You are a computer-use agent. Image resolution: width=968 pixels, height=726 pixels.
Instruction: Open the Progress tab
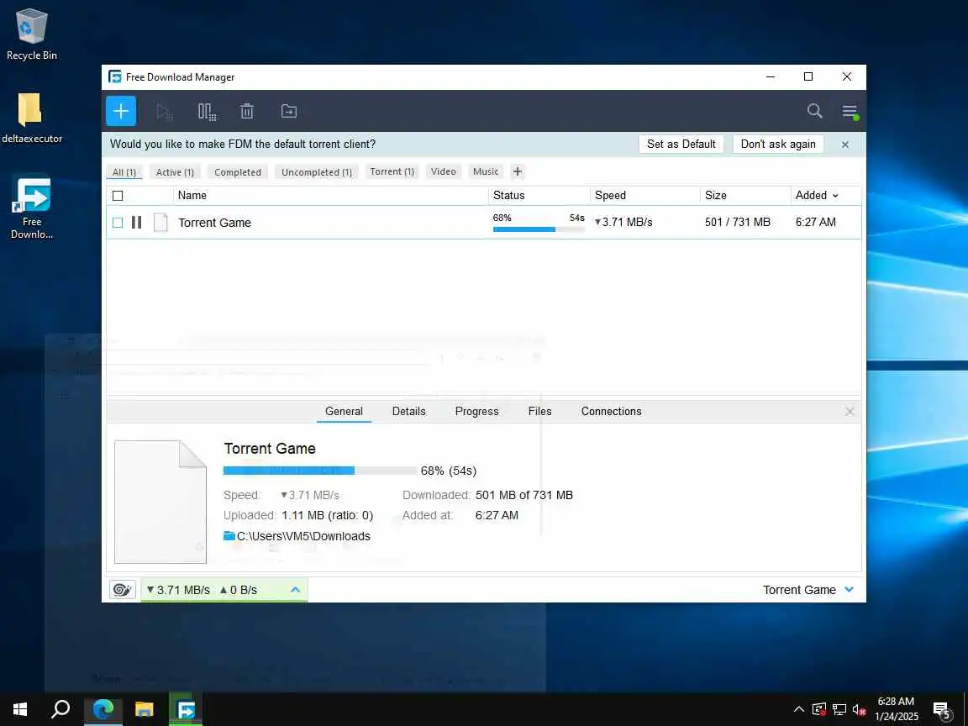pos(476,411)
